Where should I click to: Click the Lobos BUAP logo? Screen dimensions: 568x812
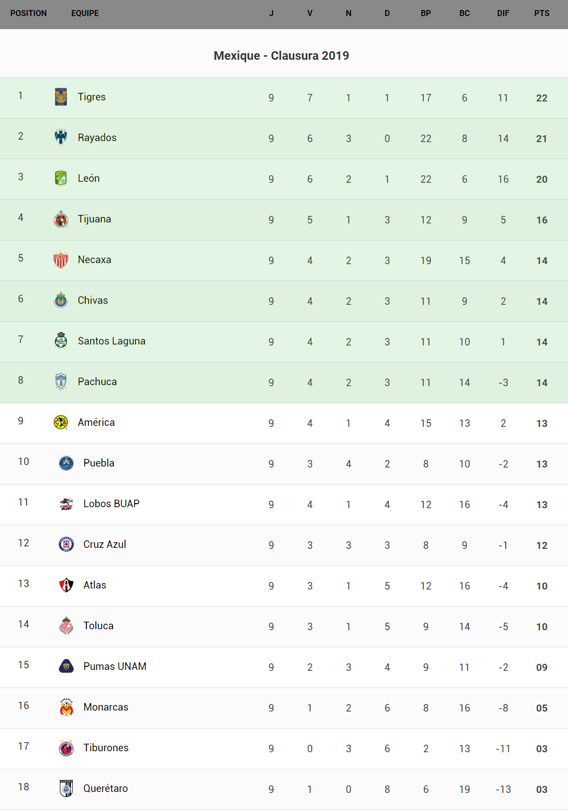coord(66,504)
